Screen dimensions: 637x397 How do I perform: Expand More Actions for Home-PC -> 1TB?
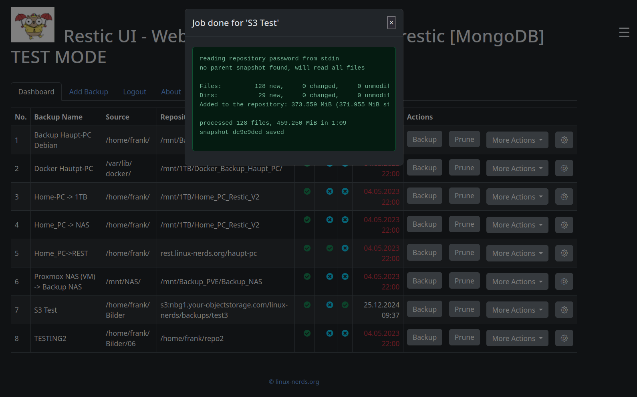tap(517, 197)
